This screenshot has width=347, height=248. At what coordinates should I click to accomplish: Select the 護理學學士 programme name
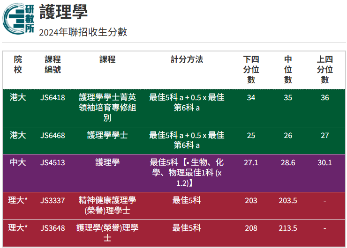tap(107, 135)
